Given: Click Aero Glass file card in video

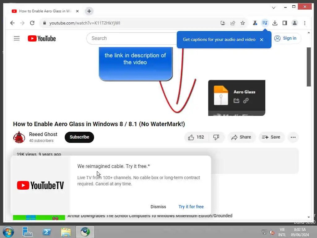Looking at the screenshot, I should click(237, 98).
